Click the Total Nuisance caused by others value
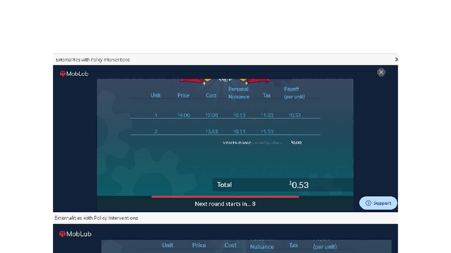Image resolution: width=451 pixels, height=253 pixels. 296,142
